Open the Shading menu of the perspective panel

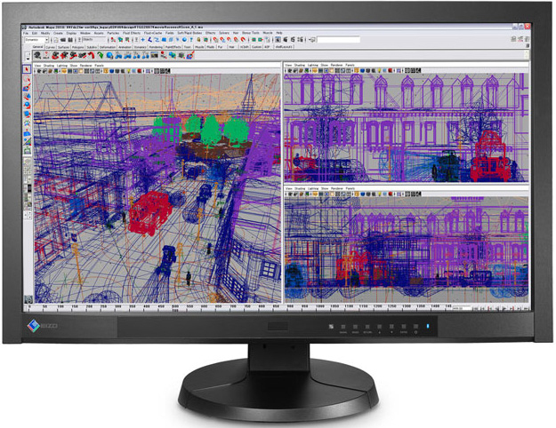click(49, 66)
